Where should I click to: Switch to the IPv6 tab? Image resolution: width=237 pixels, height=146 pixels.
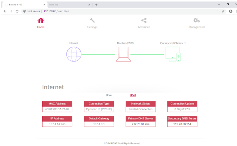pyautogui.click(x=133, y=95)
